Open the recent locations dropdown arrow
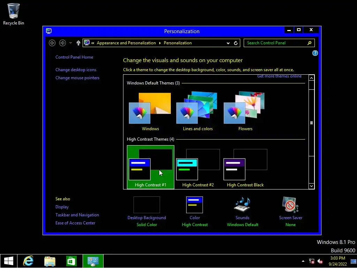 (x=70, y=43)
